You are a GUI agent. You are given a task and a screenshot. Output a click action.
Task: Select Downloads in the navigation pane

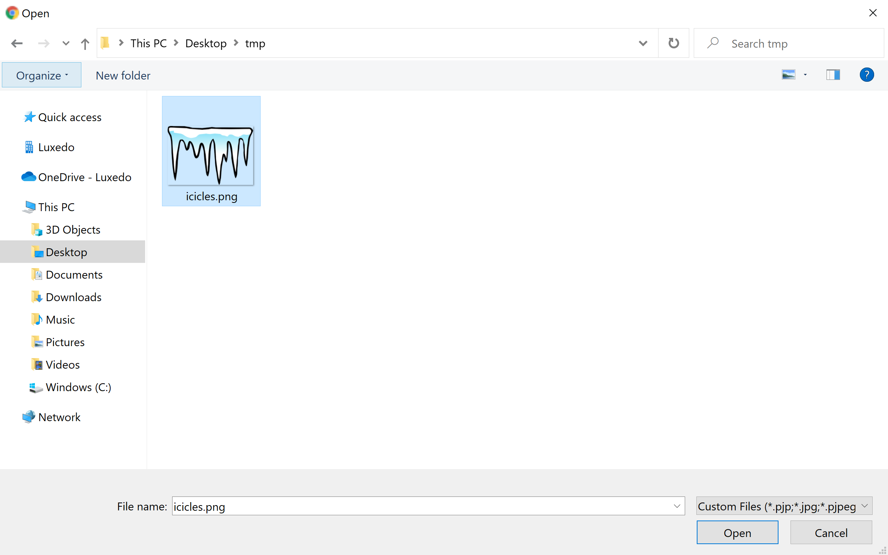73,297
